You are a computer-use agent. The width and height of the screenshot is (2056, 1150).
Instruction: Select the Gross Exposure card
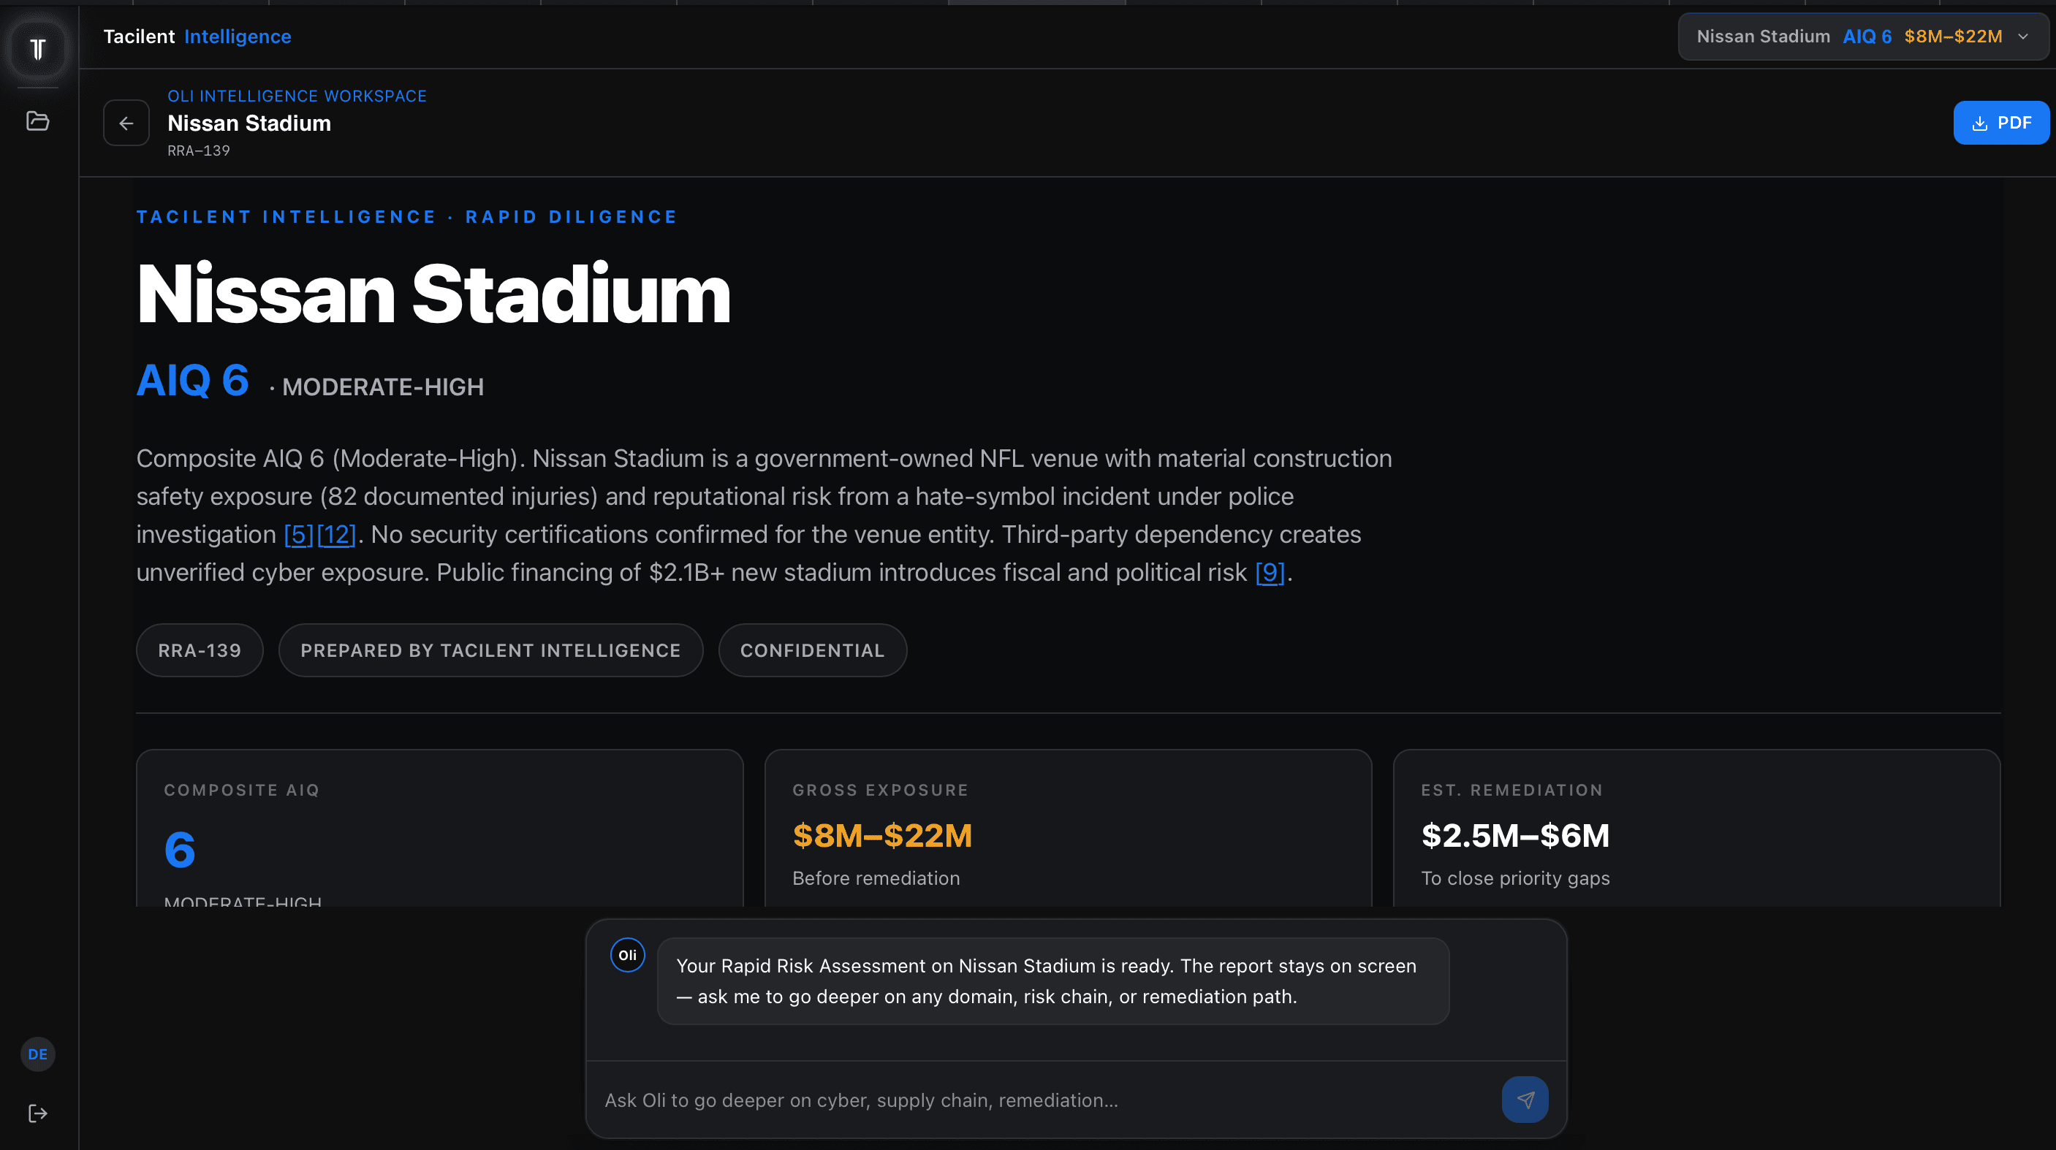tap(1068, 828)
